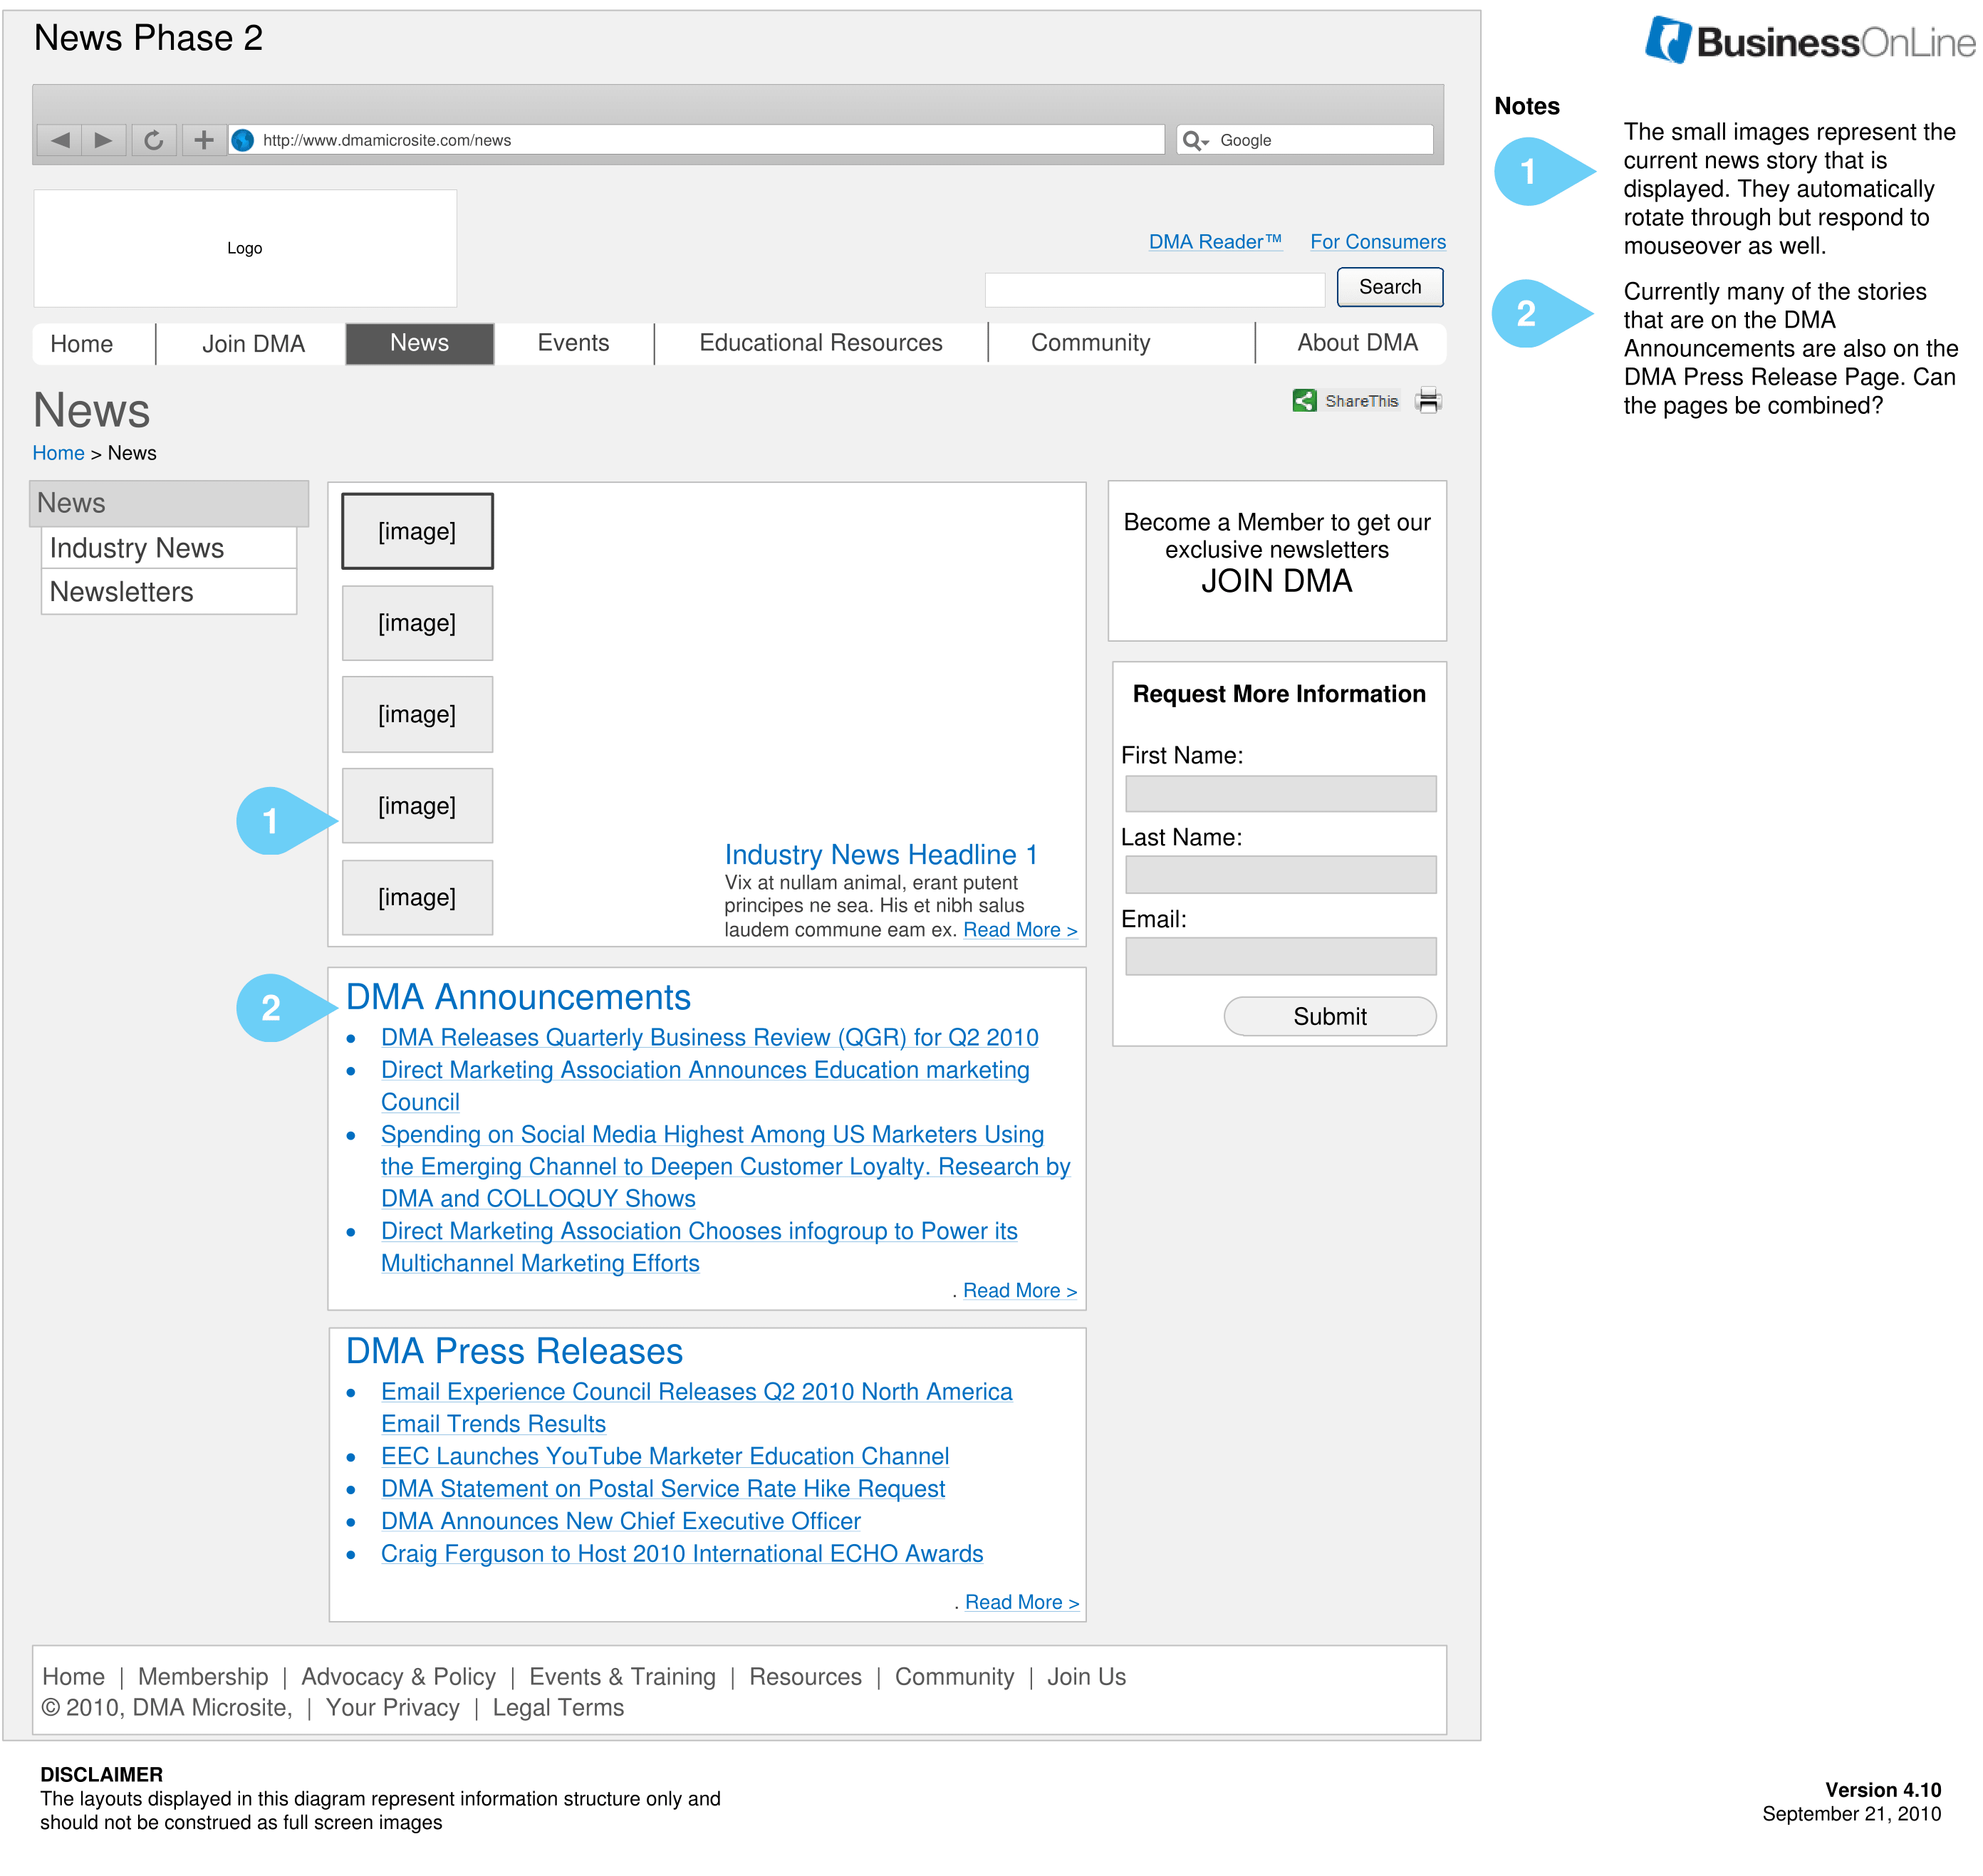Image resolution: width=1983 pixels, height=1876 pixels.
Task: Click Read More after industry news blurb
Action: point(1020,930)
